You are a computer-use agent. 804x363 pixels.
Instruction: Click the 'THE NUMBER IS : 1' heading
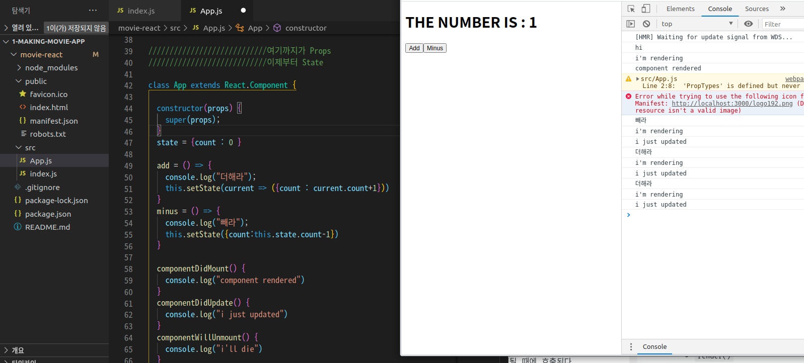(x=471, y=23)
